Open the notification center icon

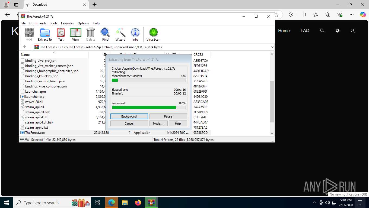tap(360, 203)
